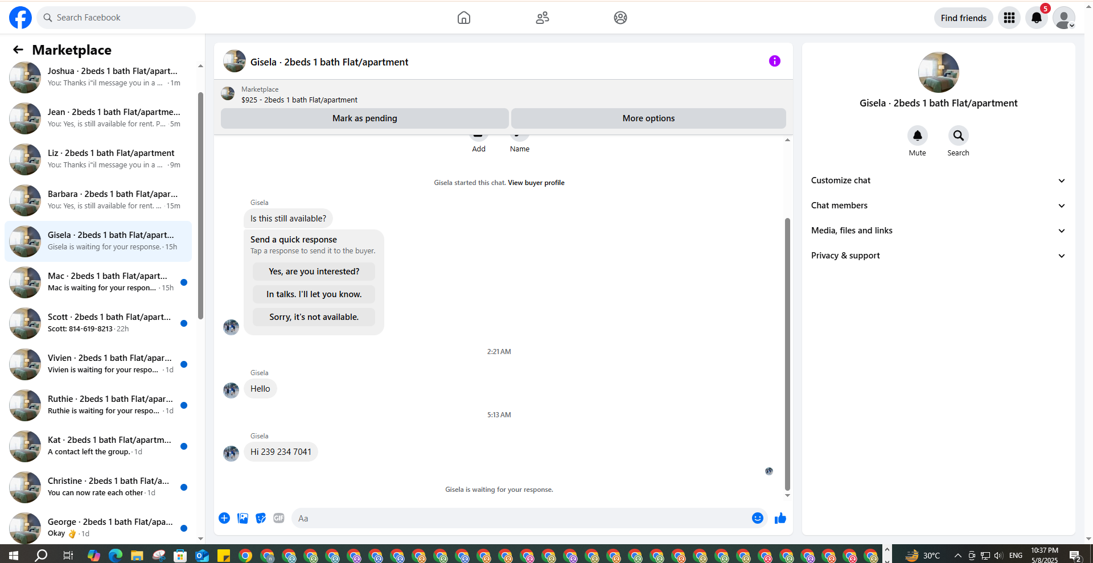Open Scott's conversation in the list
Image resolution: width=1093 pixels, height=563 pixels.
98,323
